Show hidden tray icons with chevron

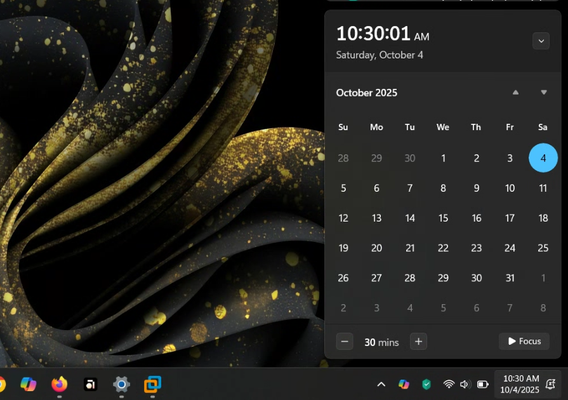(381, 384)
